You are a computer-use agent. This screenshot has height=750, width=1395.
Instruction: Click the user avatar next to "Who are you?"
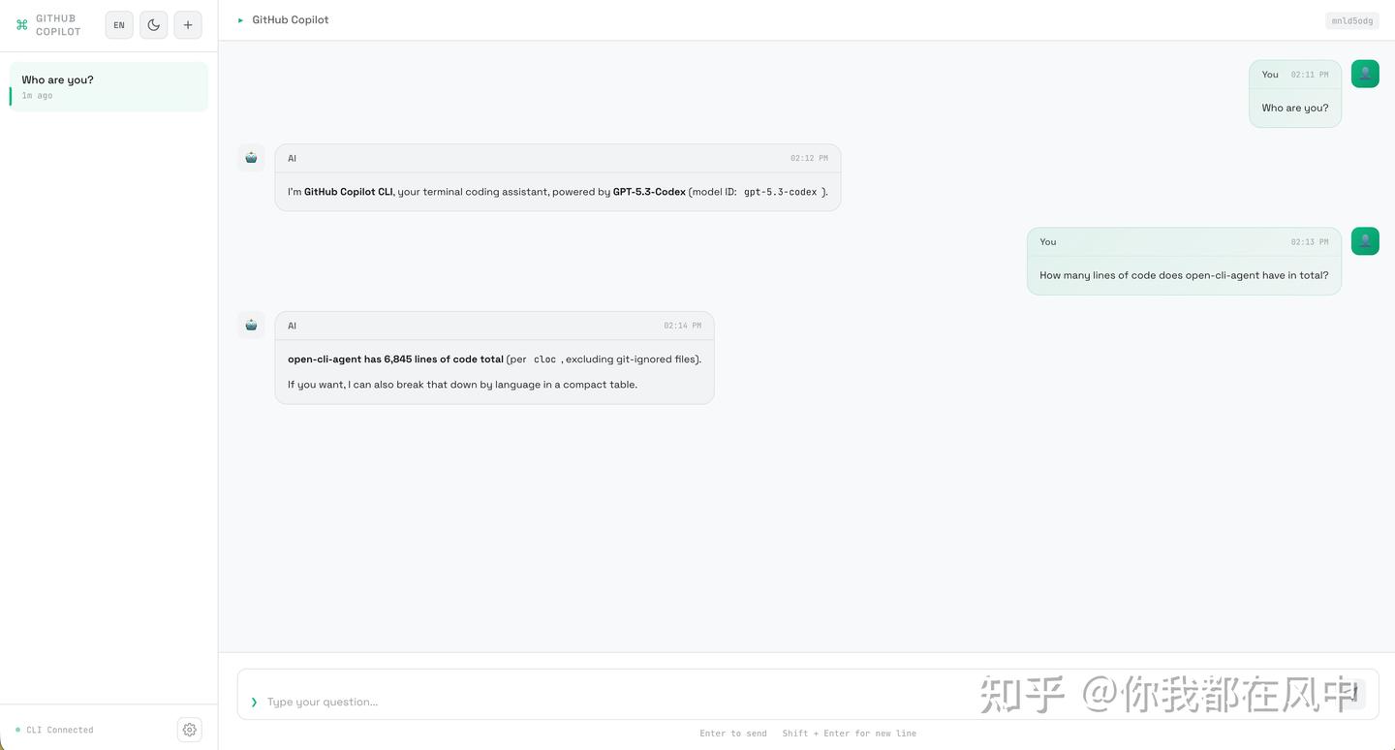1365,74
